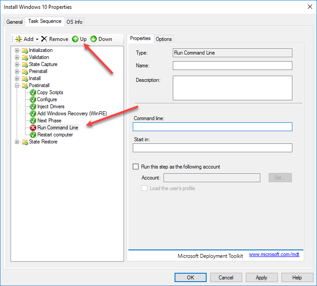This screenshot has height=286, width=317.
Task: Click the green check icon beside Inject Drivers
Action: tap(33, 106)
